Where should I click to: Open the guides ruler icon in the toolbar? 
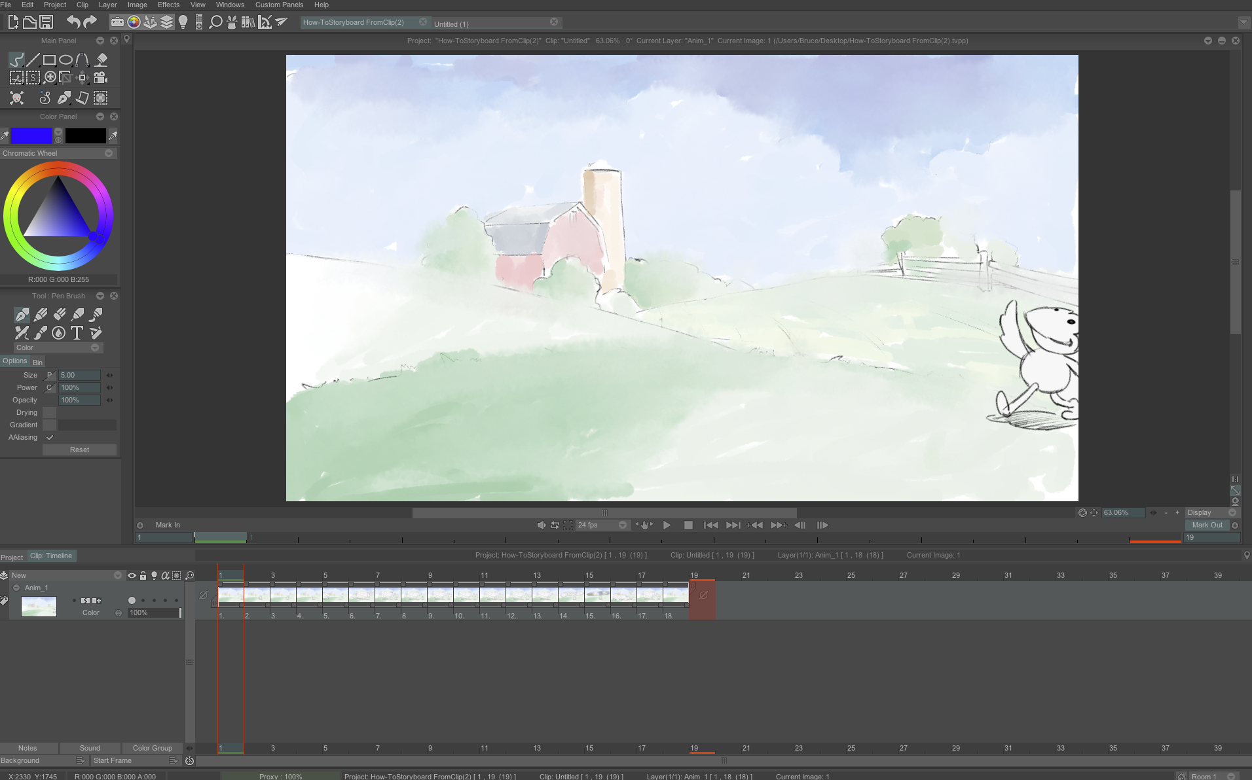click(265, 22)
